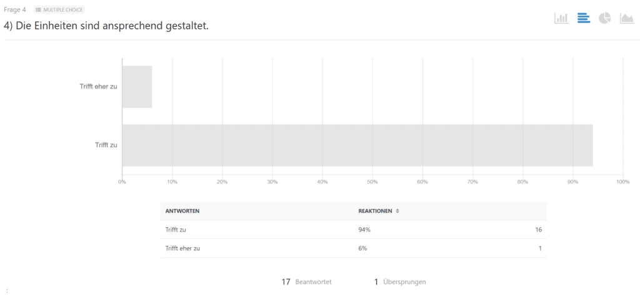Image resolution: width=640 pixels, height=297 pixels.
Task: Select the Trifft eher zu table row
Action: tap(354, 248)
